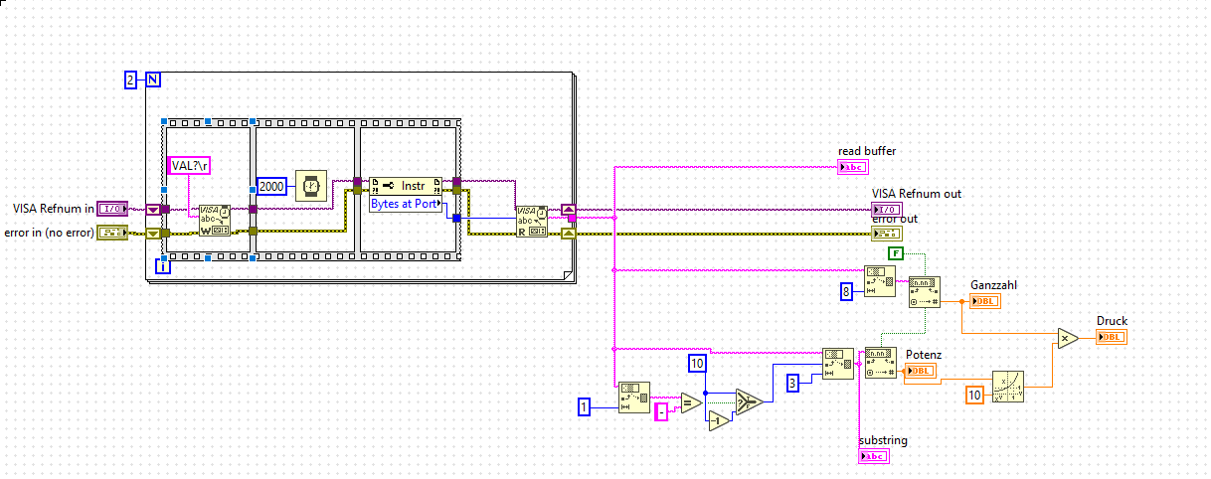Click the String Subset node wired to 8
The width and height of the screenshot is (1211, 479).
click(x=880, y=282)
